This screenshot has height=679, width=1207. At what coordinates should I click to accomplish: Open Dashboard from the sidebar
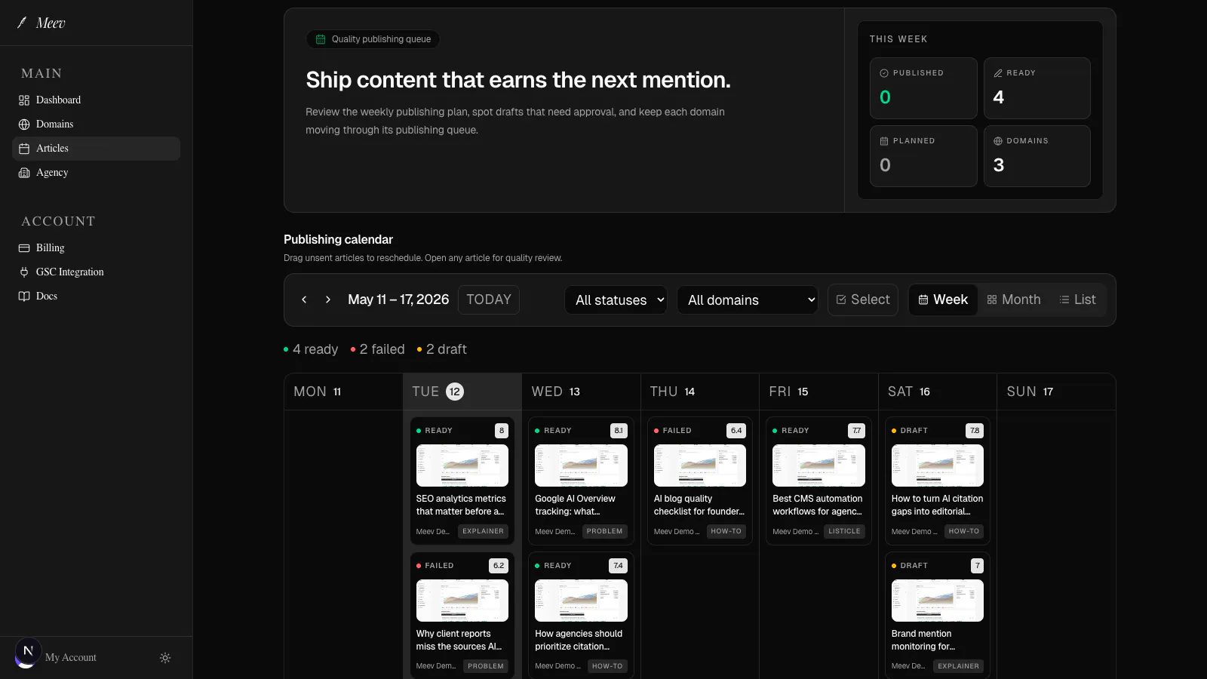(x=96, y=100)
